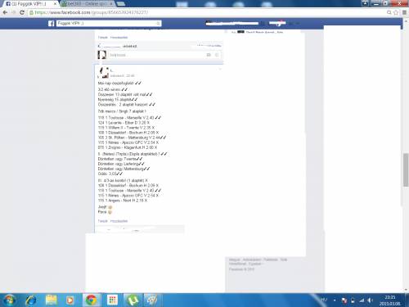Click the Tetszik link below the long post
This screenshot has width=409, height=307.
tap(102, 221)
